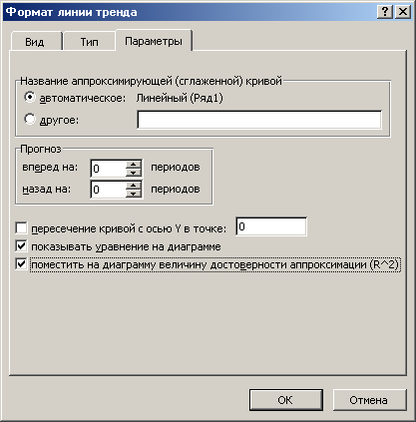Click the custom trendline name text field
Viewport: 416px width, 422px height.
pyautogui.click(x=259, y=120)
